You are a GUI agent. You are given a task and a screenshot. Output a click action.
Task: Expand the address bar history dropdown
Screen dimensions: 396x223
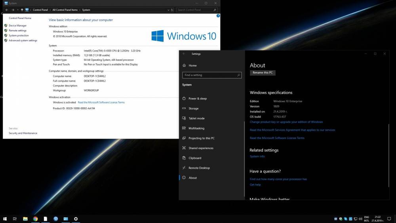pyautogui.click(x=168, y=10)
